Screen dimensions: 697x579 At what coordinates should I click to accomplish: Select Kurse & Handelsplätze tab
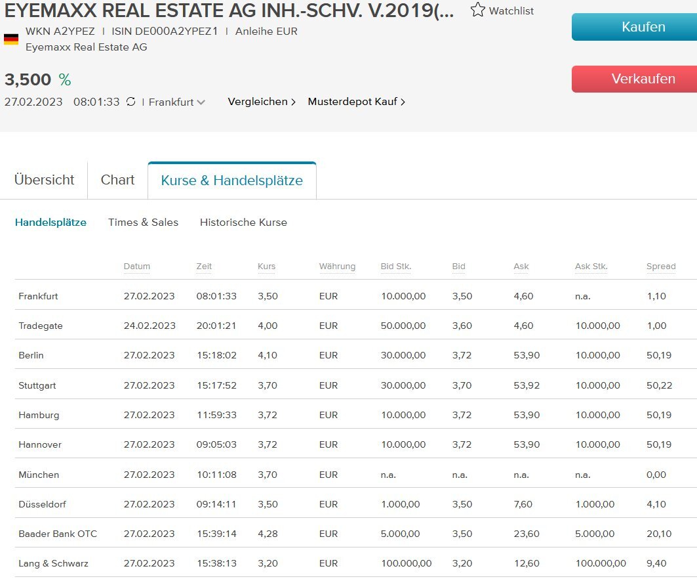[231, 181]
